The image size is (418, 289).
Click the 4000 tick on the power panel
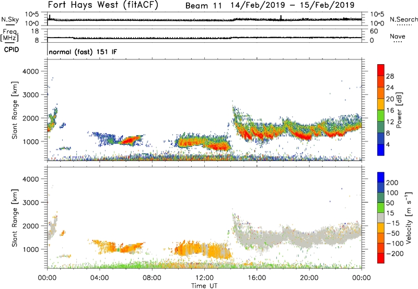coord(31,71)
